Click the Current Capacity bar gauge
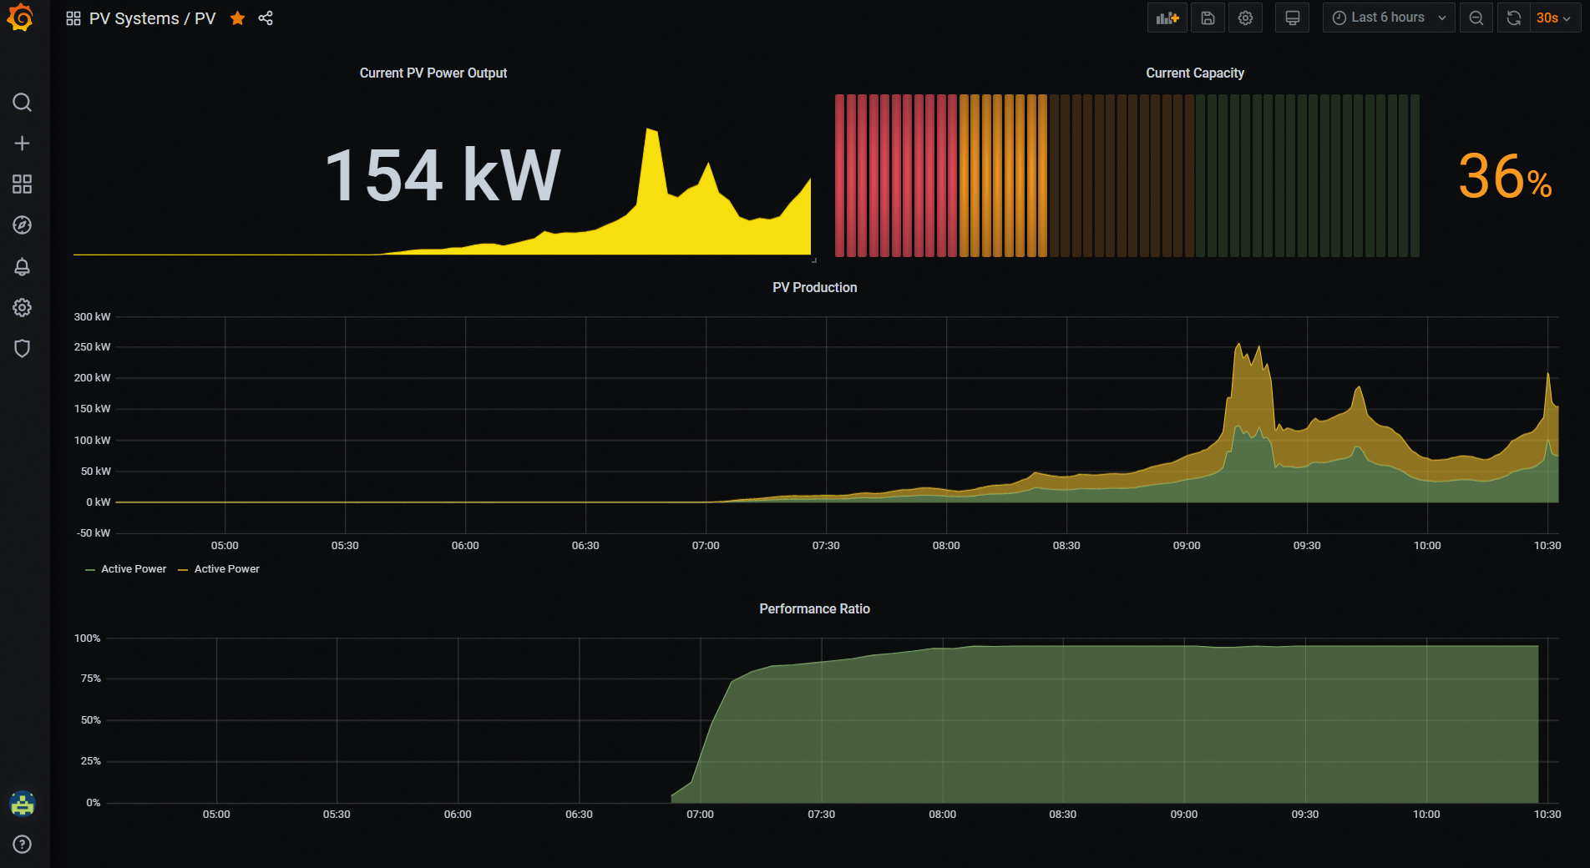Viewport: 1590px width, 868px height. point(1127,175)
